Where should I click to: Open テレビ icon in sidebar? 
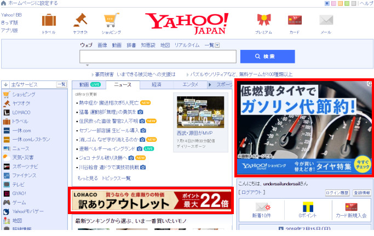pyautogui.click(x=7, y=185)
